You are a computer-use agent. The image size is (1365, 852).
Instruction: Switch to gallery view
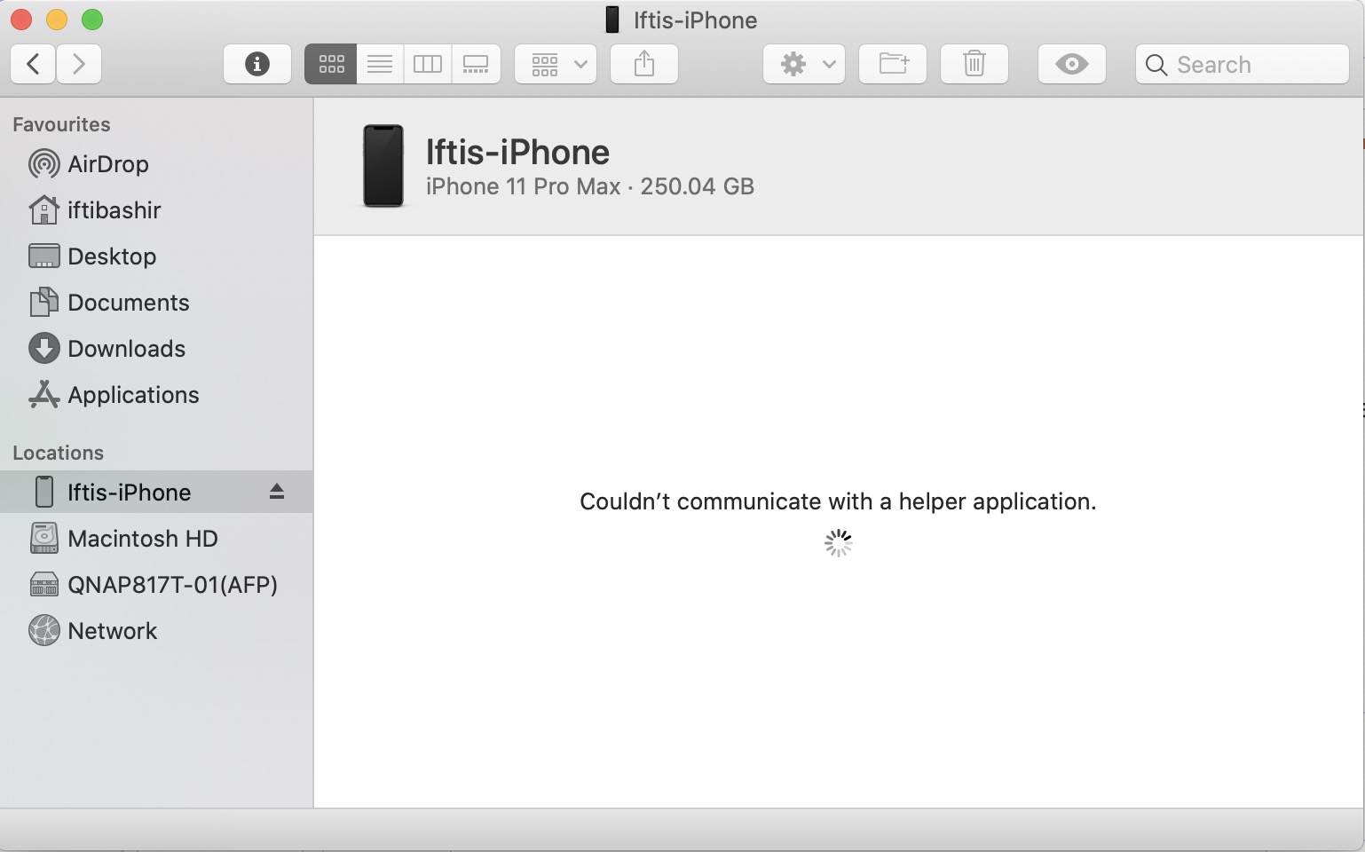pyautogui.click(x=476, y=63)
